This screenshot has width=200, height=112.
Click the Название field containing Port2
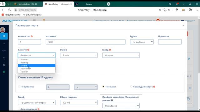(85, 42)
